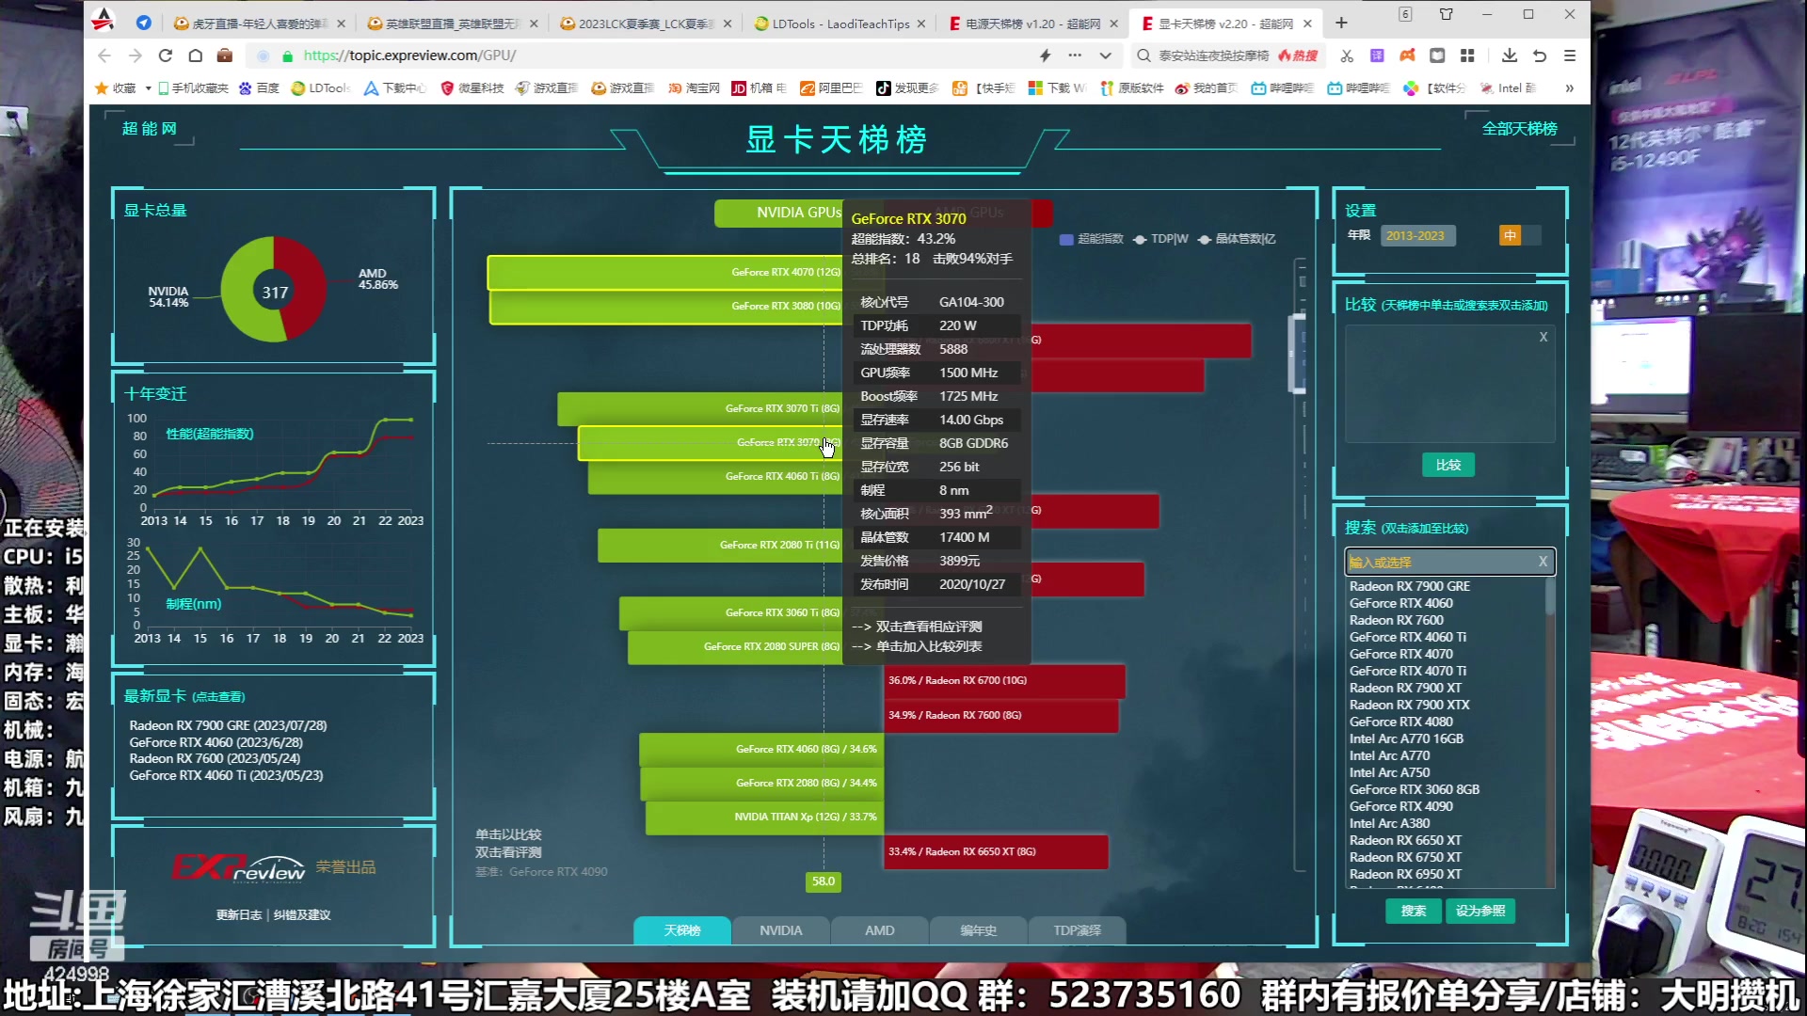This screenshot has height=1016, width=1807.
Task: Select Intel Arc A770 16GB in search list
Action: (1406, 738)
